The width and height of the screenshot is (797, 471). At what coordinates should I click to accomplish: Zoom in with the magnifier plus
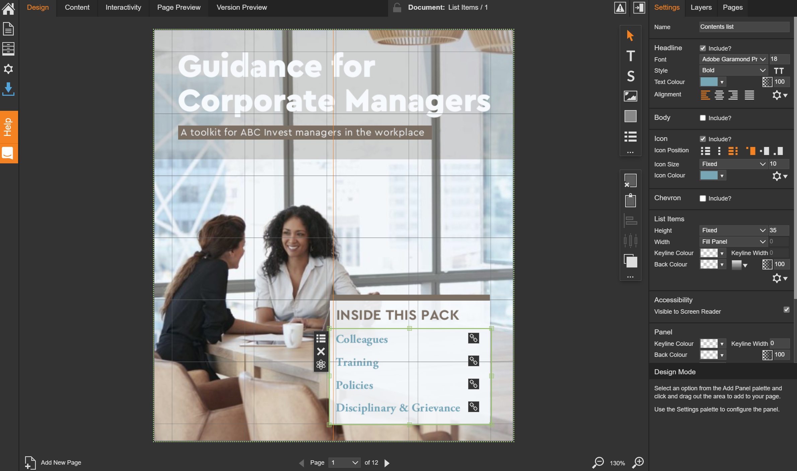[638, 463]
